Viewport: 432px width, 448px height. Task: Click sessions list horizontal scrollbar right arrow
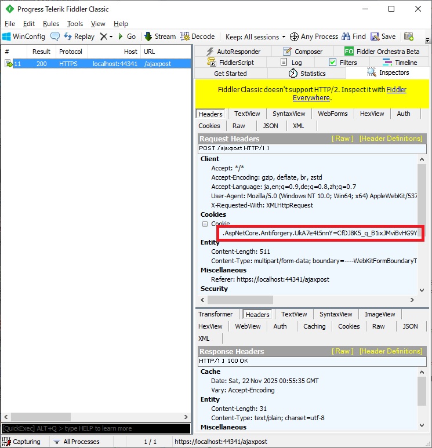click(x=186, y=417)
